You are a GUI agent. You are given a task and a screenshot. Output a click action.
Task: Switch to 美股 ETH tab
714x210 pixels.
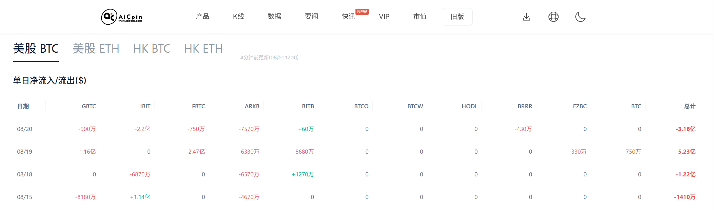[x=96, y=49]
